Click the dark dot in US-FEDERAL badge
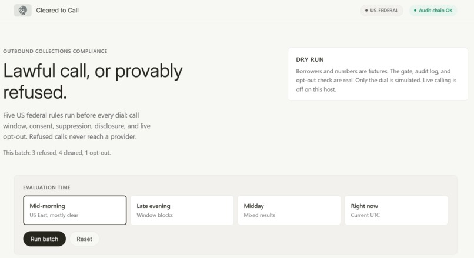 pos(366,11)
